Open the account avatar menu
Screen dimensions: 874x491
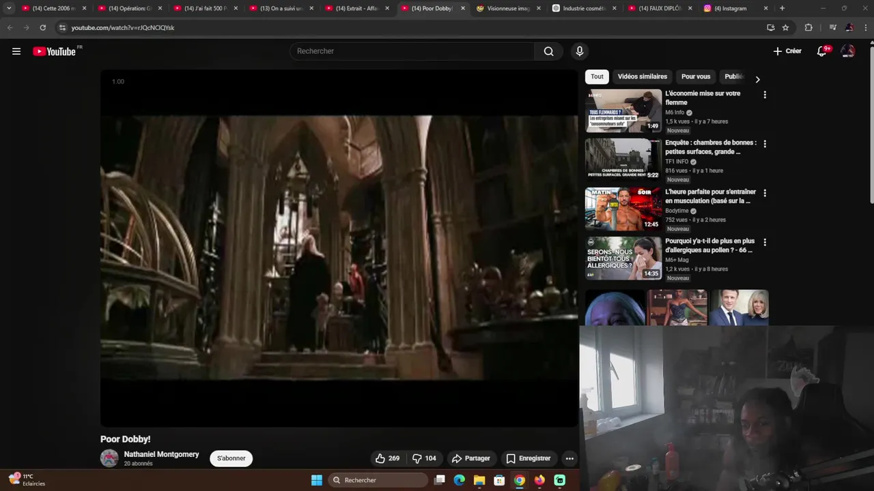(x=848, y=51)
